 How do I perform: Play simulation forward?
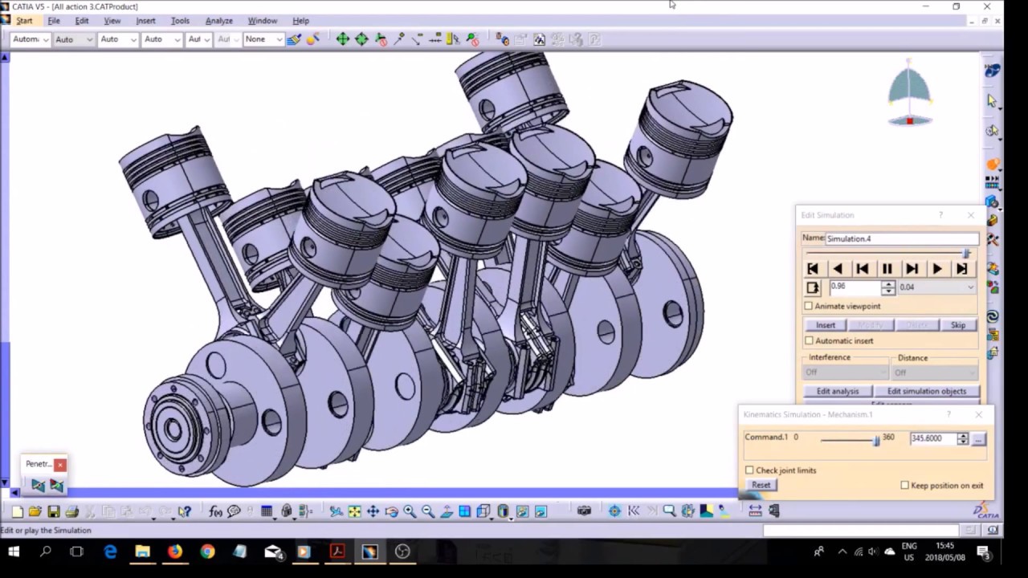point(937,269)
